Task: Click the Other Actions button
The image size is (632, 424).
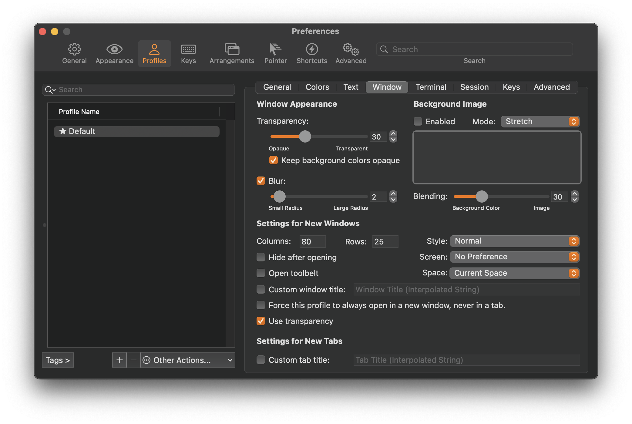Action: click(187, 360)
